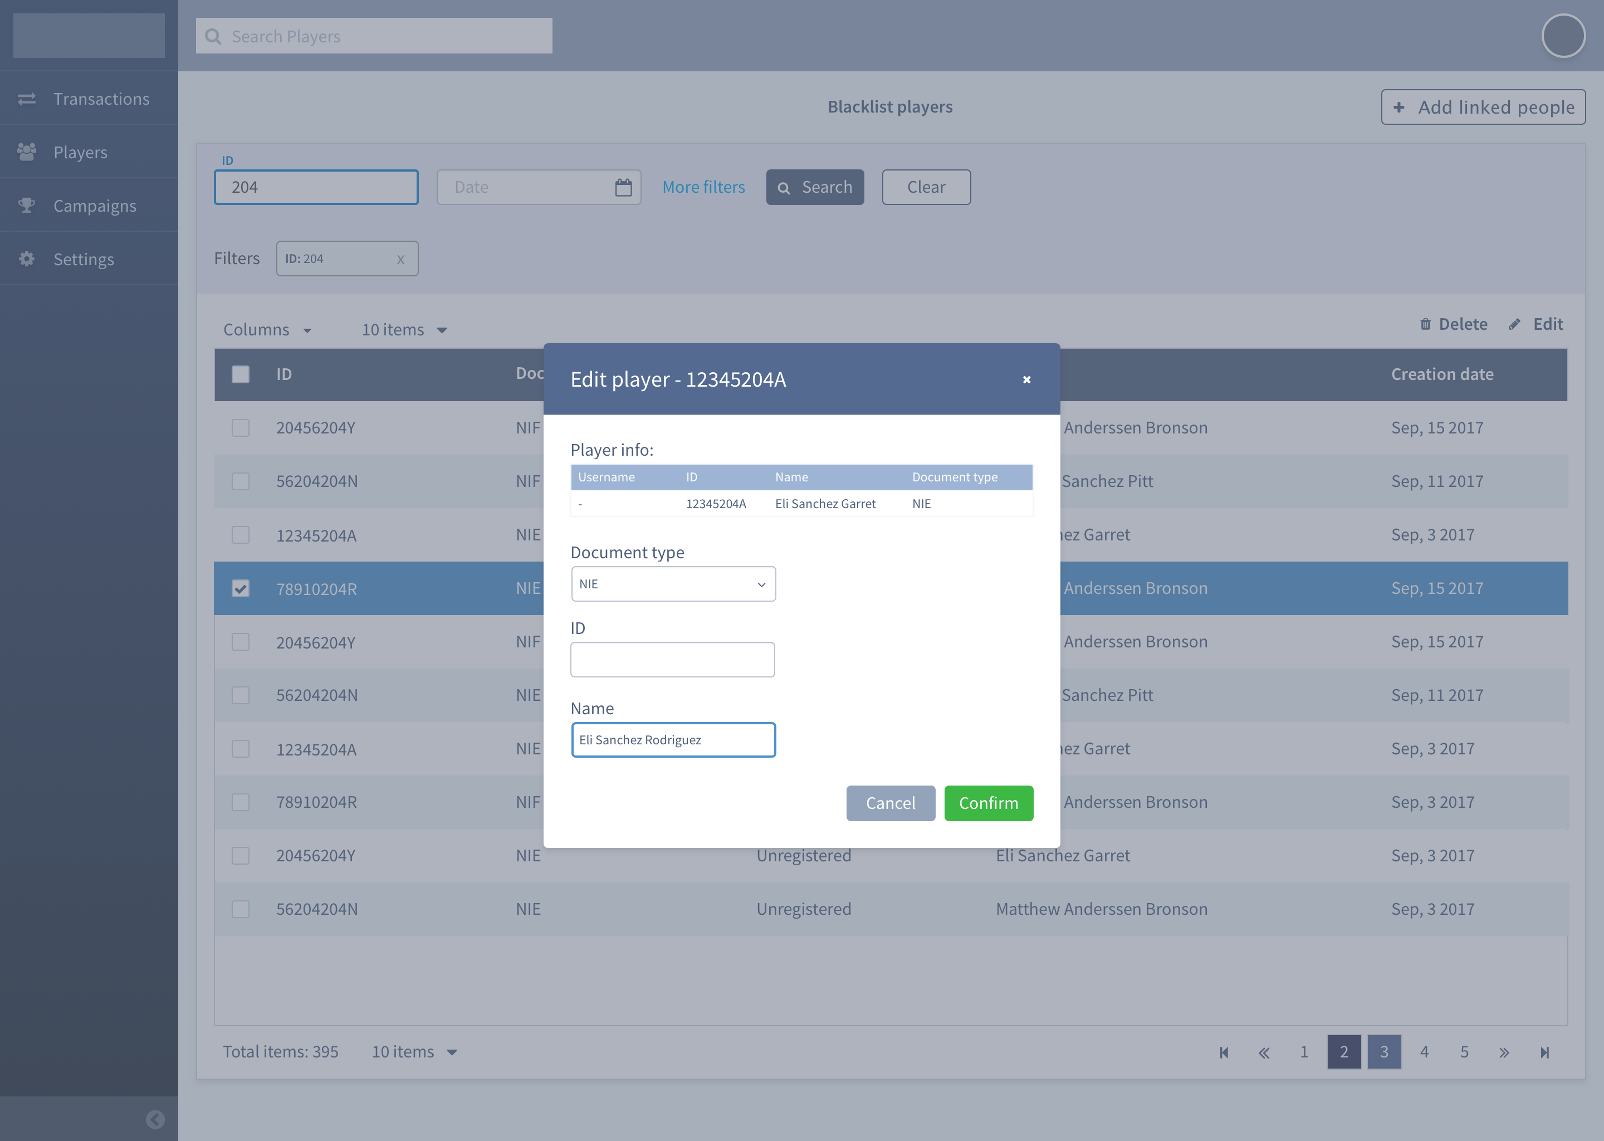
Task: Go to the last page icon
Action: [1544, 1052]
